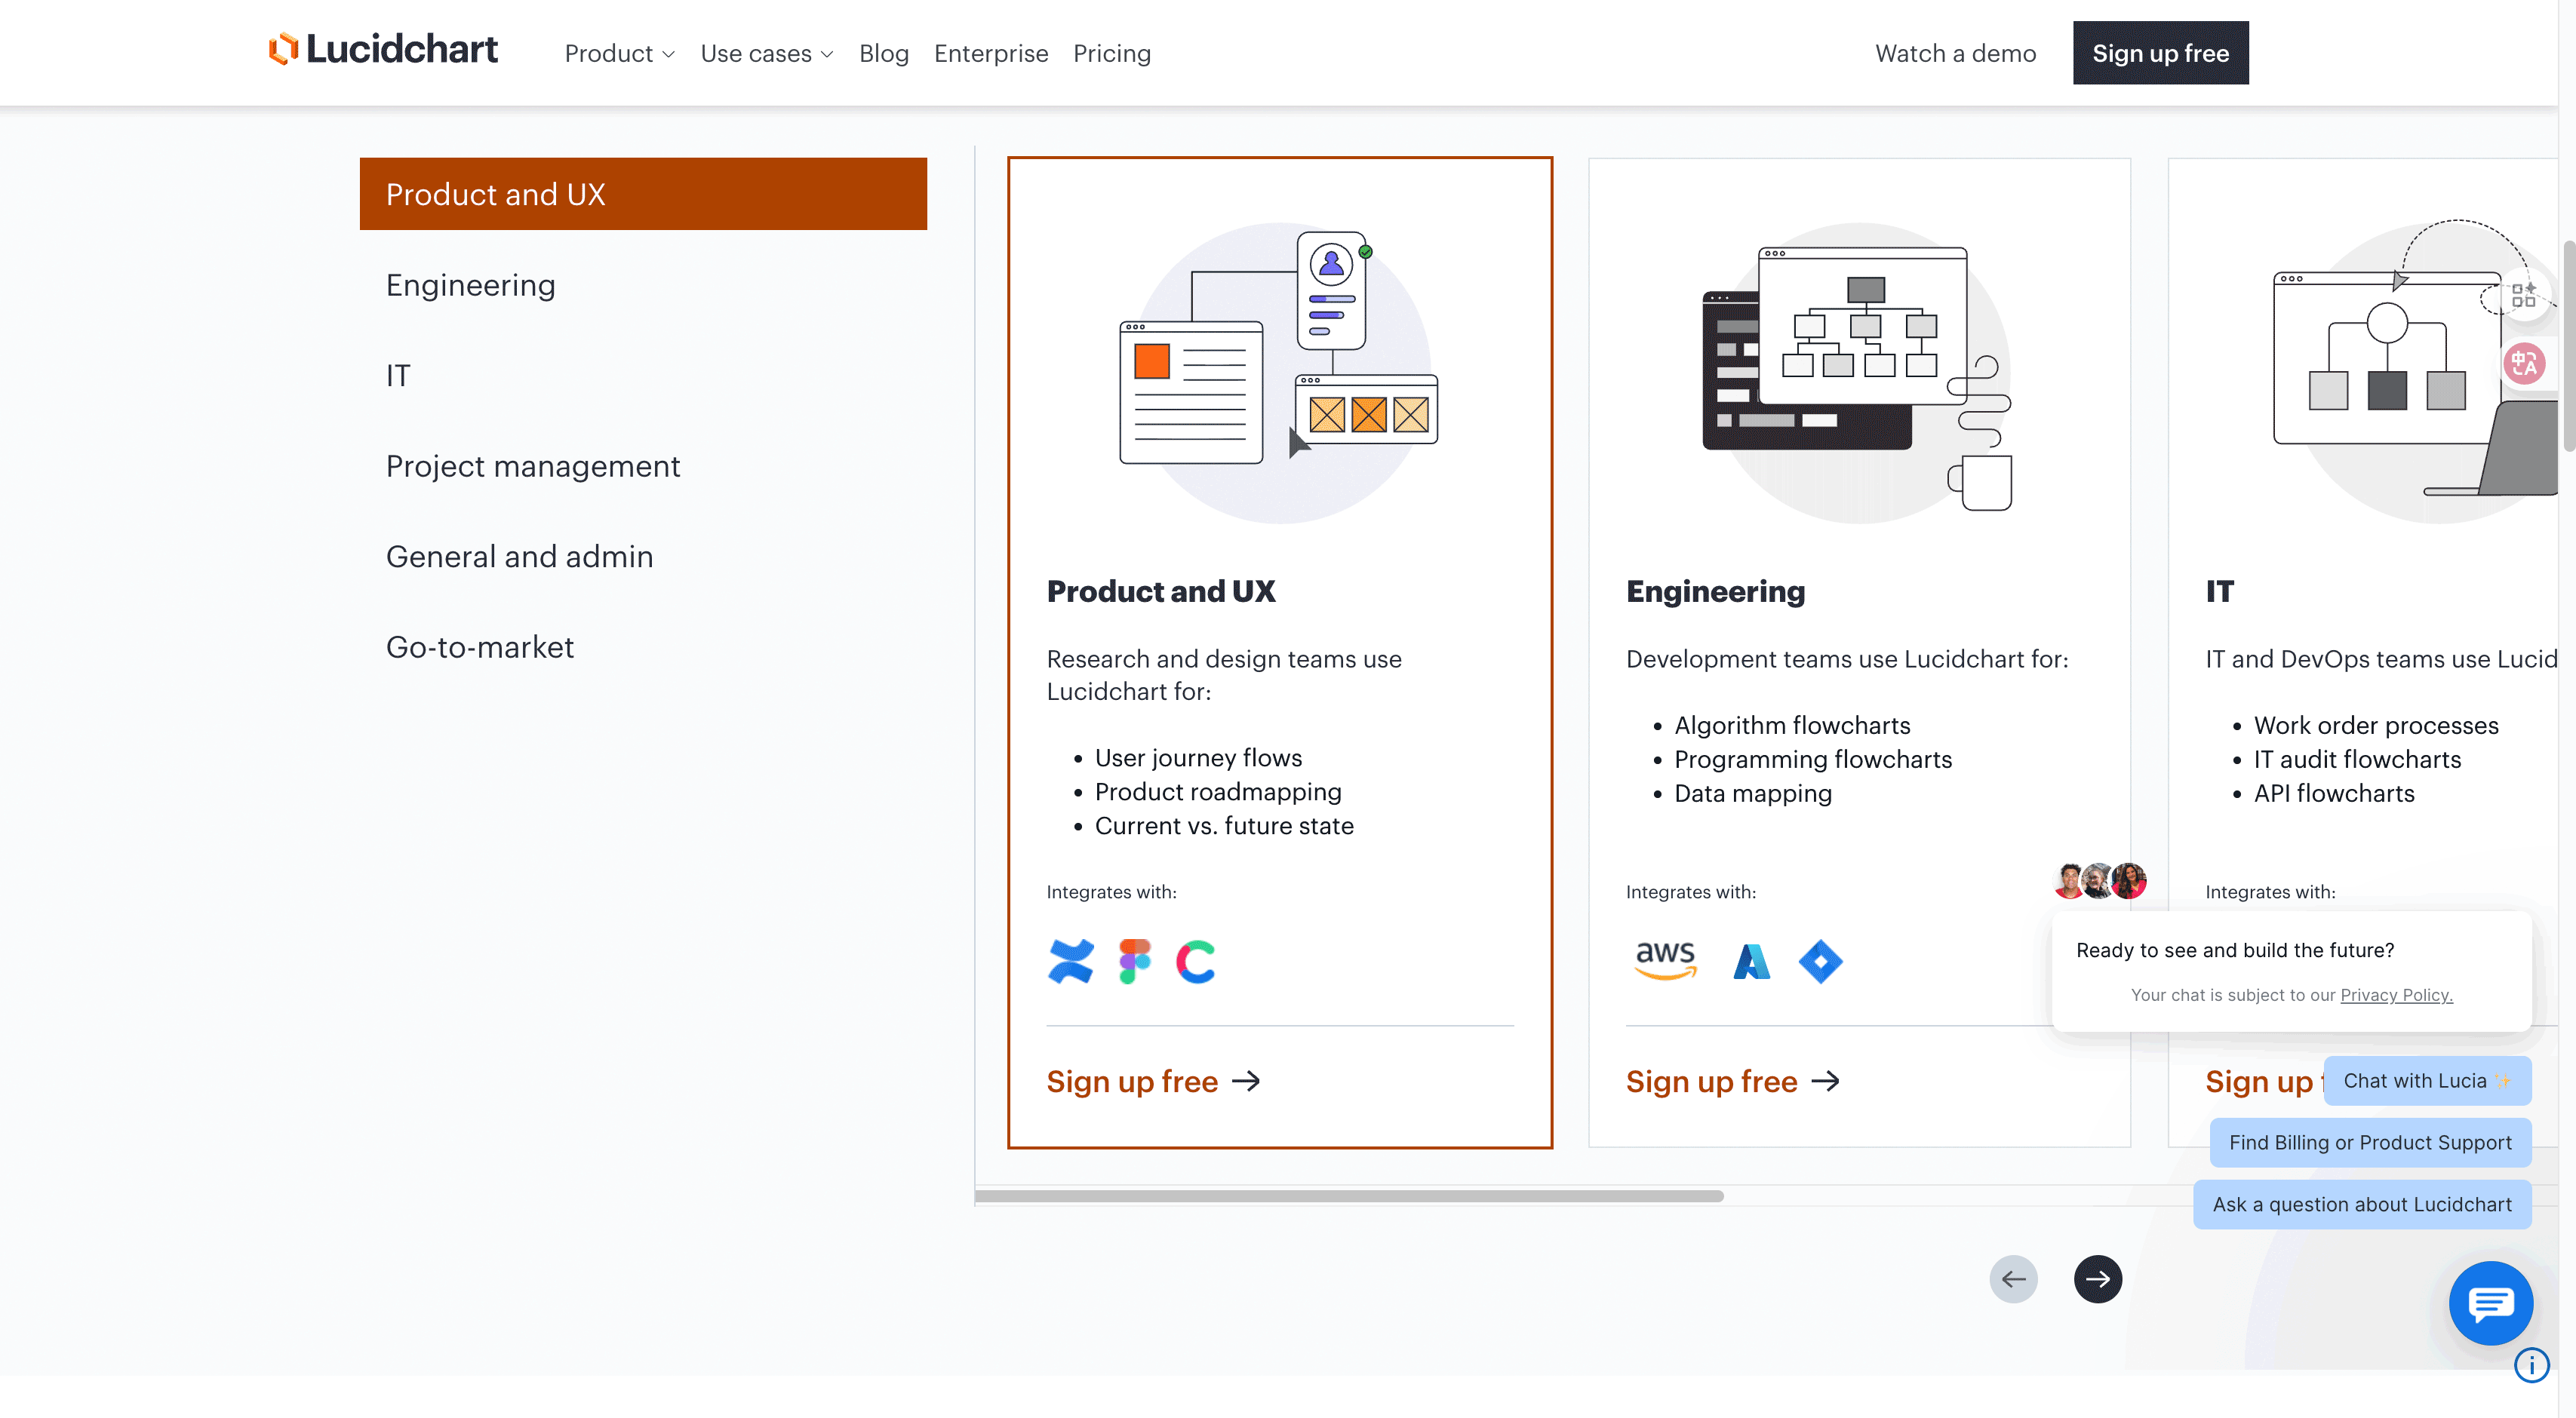Click the Jira blue diamond icon

1820,962
